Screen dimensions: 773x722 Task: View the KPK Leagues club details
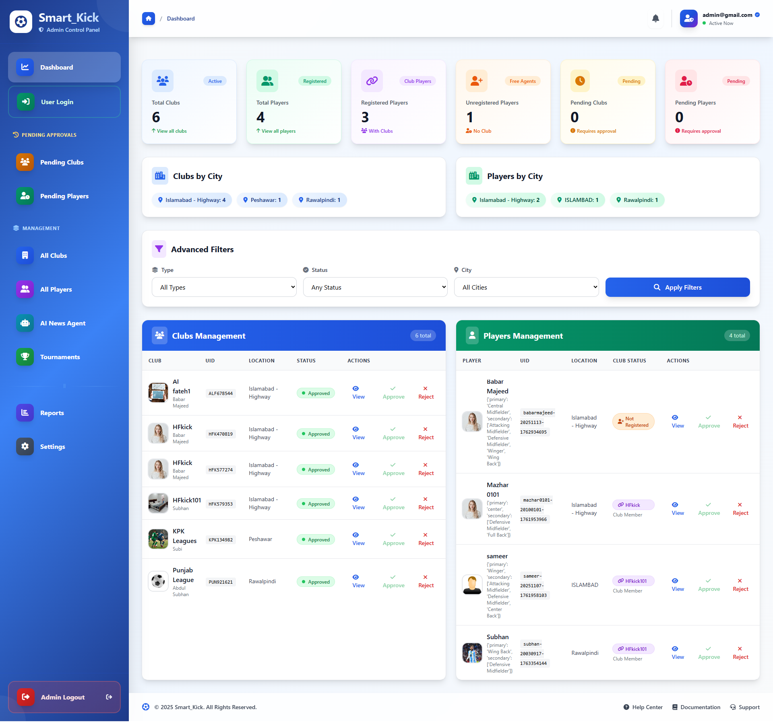pos(358,539)
